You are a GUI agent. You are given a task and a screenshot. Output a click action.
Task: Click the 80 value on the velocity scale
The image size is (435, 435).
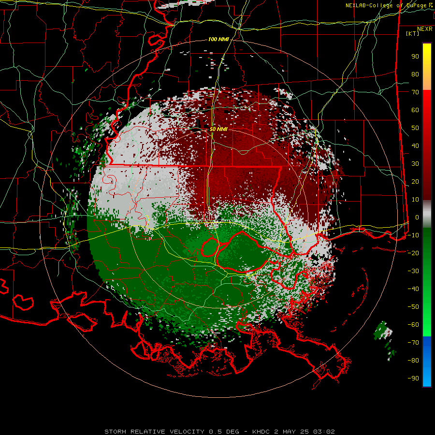pos(415,74)
